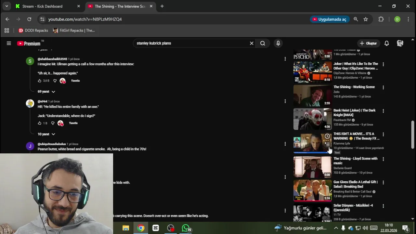Open Chrome tab search dropdown
This screenshot has height=234, width=416.
click(x=6, y=6)
